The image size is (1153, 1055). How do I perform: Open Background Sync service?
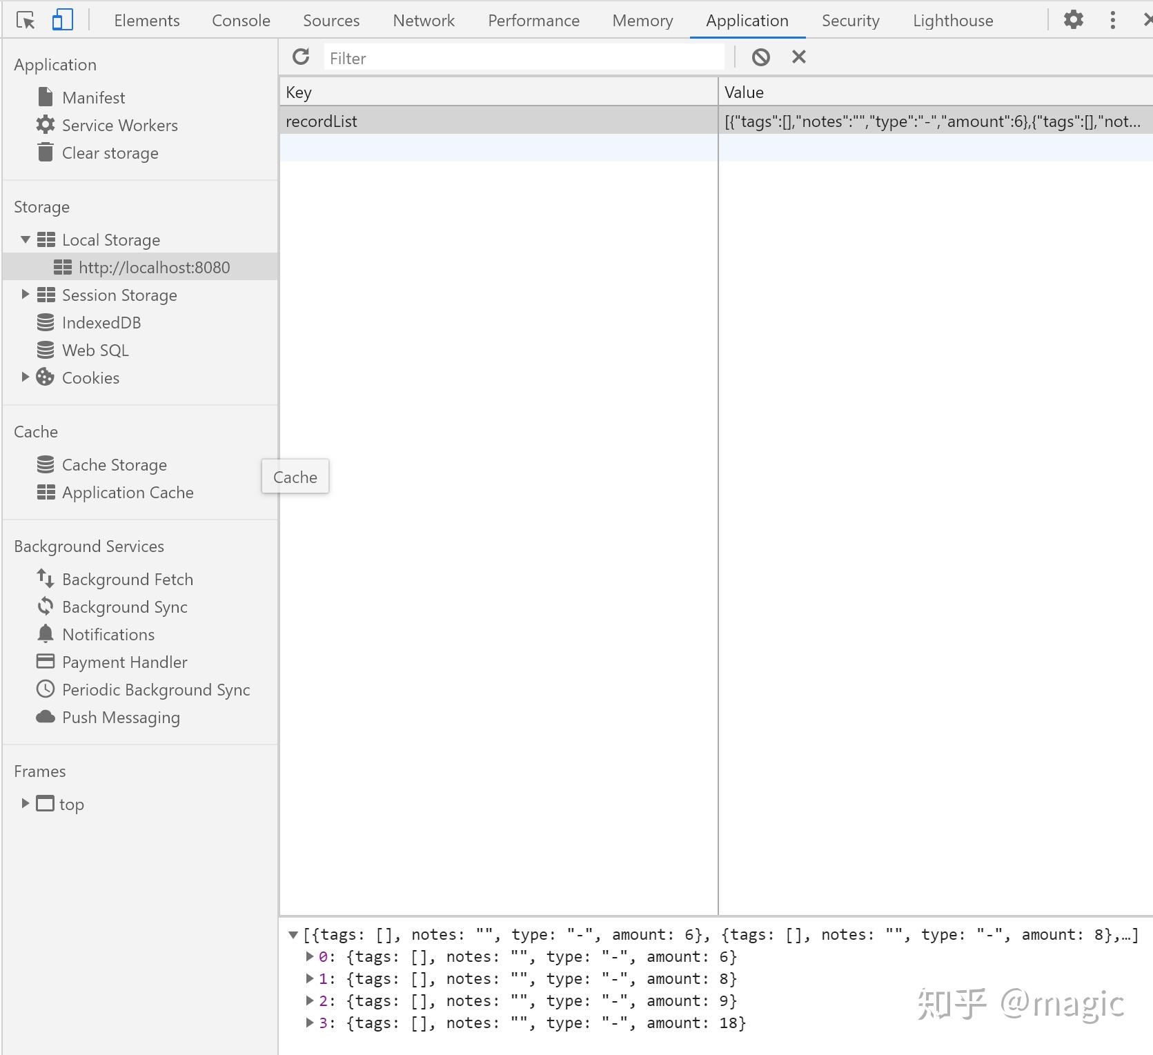124,607
